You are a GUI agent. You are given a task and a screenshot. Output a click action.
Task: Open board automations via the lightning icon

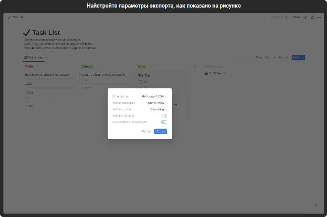point(274,57)
